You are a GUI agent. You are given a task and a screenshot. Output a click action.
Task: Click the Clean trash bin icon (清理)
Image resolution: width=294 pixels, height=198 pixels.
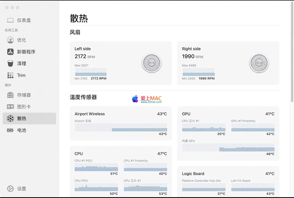click(10, 63)
